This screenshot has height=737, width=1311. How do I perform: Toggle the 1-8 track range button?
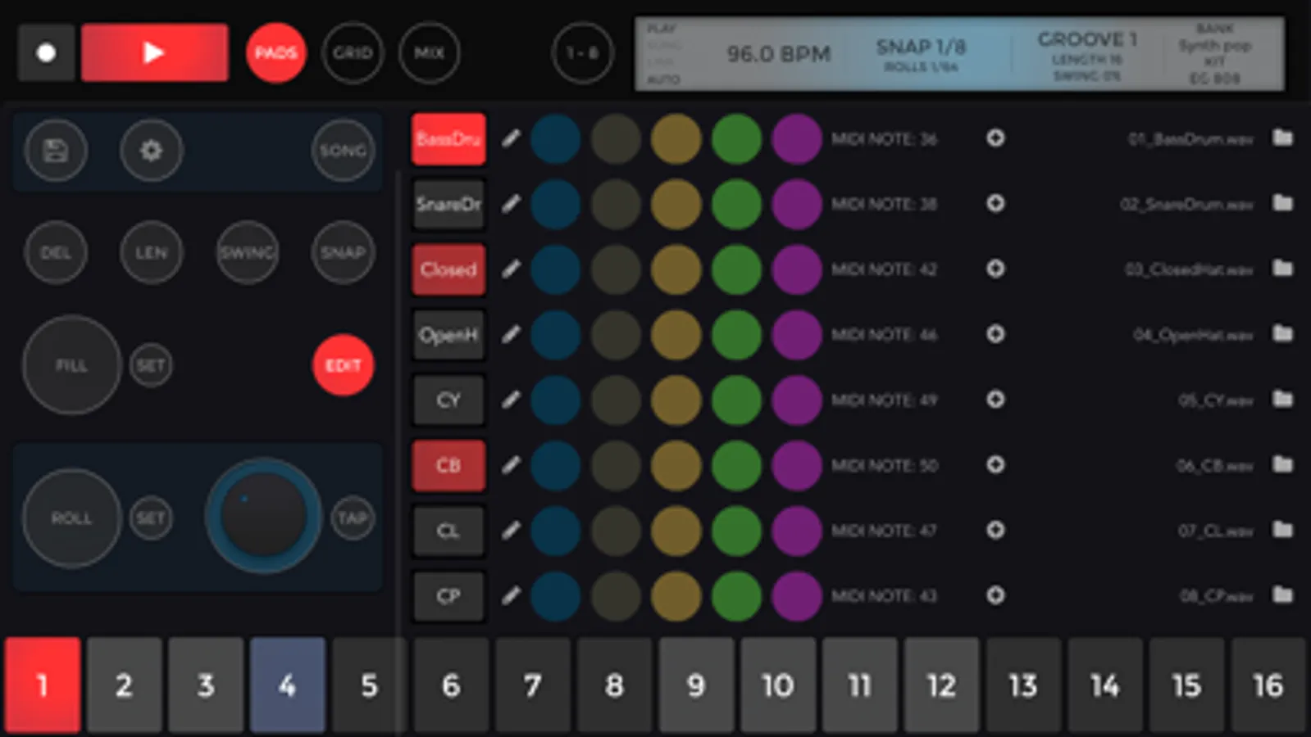(x=582, y=53)
